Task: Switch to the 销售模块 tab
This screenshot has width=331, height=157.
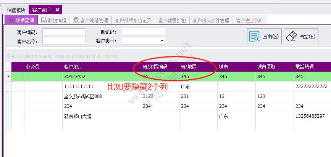Action: [x=16, y=10]
